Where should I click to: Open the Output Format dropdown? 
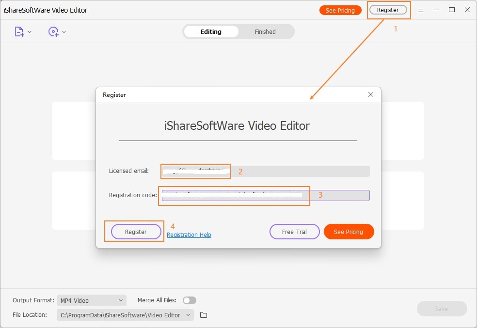92,300
